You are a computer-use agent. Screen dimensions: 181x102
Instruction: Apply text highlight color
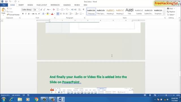click(48, 14)
